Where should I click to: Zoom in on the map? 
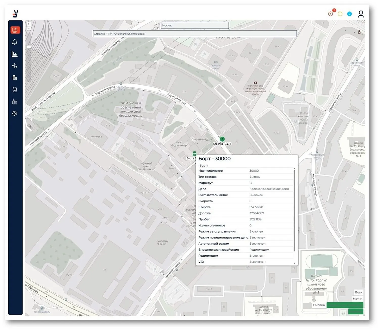point(29,24)
